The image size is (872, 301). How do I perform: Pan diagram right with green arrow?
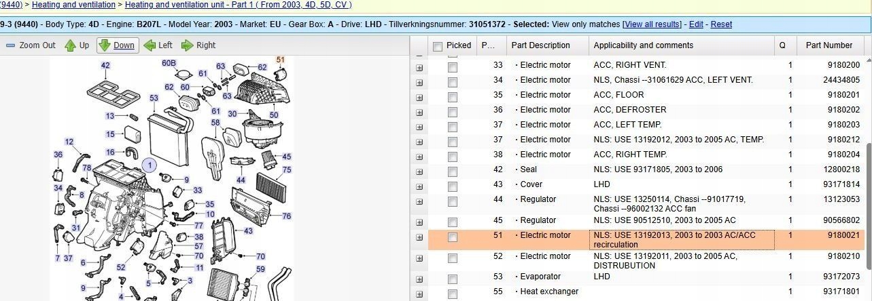pos(187,45)
